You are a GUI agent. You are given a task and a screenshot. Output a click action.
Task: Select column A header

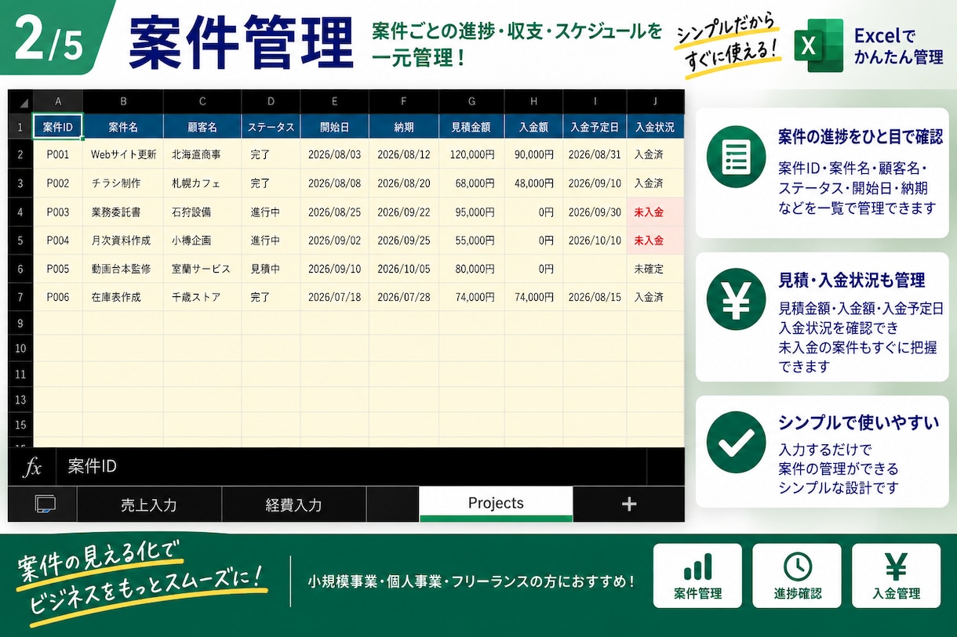point(58,101)
